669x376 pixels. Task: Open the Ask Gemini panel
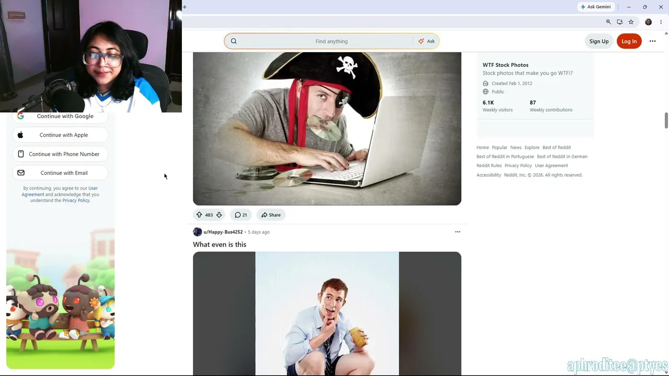pyautogui.click(x=595, y=7)
